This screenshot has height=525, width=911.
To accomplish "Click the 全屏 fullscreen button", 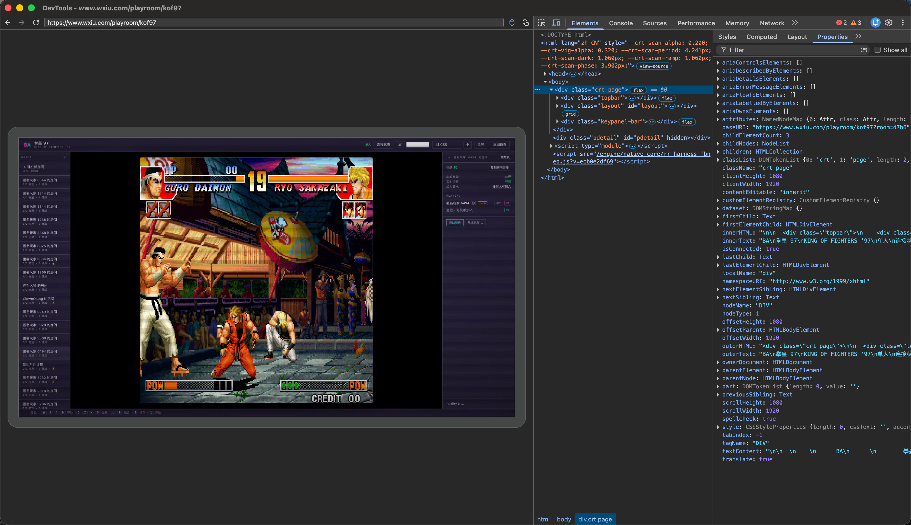I will (480, 144).
